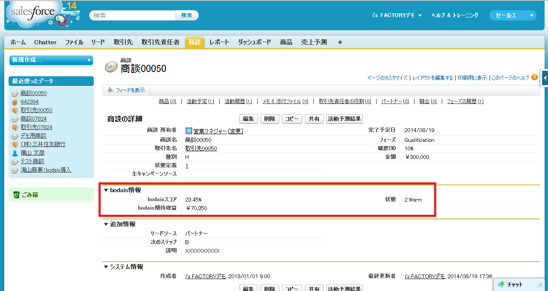
Task: Click the bodaisスコア value 23.45%
Action: 193,199
